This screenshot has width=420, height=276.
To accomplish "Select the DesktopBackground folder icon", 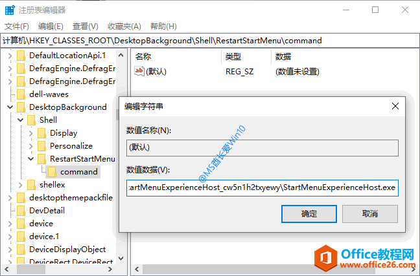I will [21, 107].
